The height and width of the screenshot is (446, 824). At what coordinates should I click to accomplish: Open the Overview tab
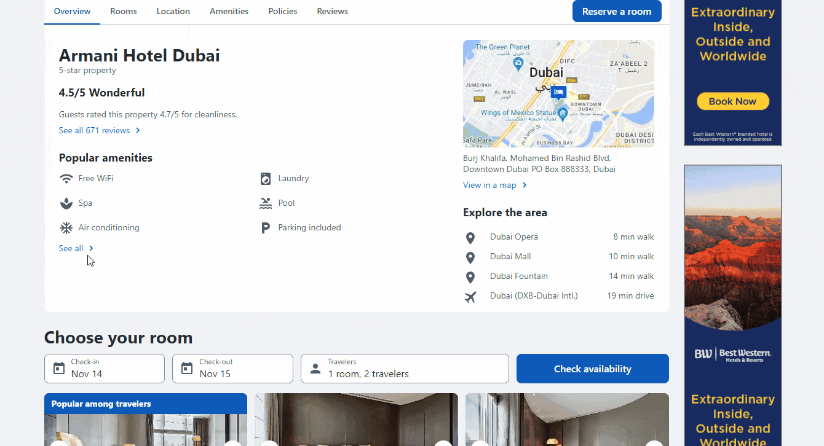pos(72,11)
